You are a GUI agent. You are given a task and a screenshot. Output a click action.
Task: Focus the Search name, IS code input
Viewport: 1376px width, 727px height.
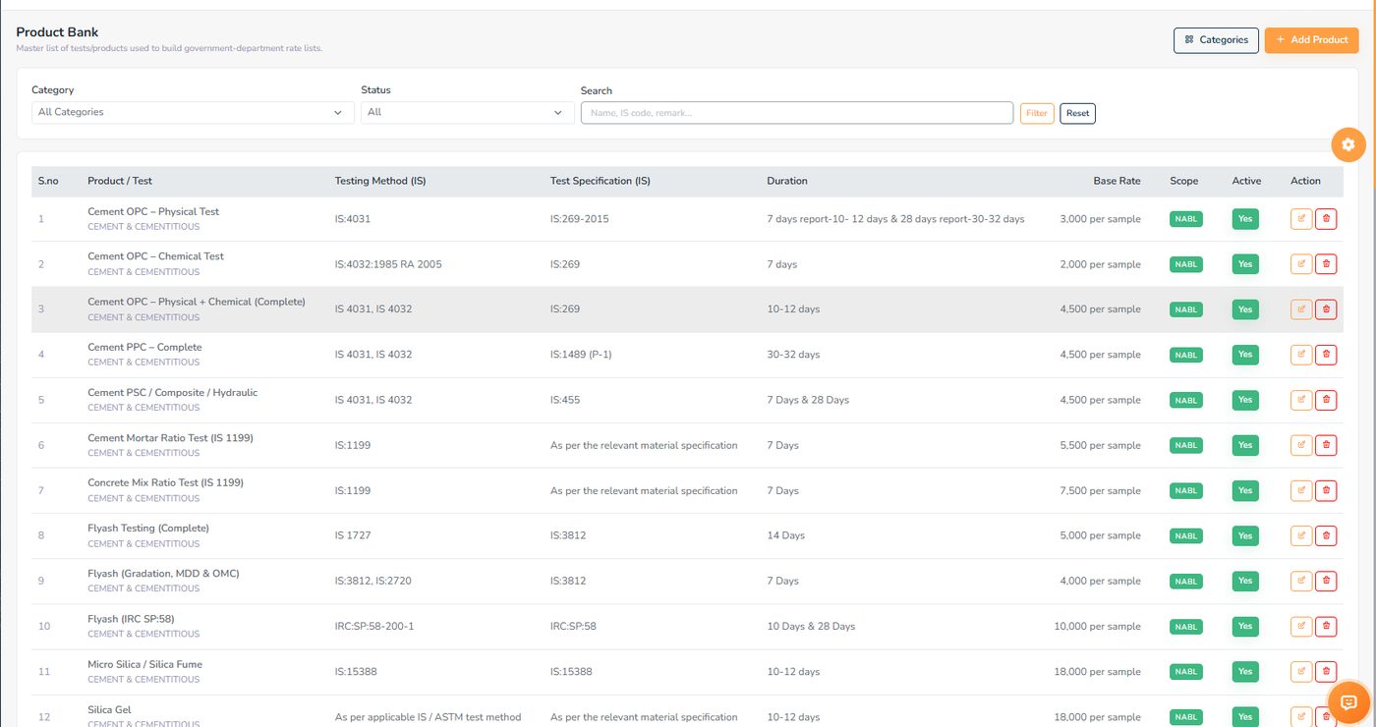tap(797, 113)
